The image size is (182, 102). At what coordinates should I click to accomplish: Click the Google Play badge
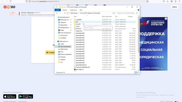(x=26, y=96)
